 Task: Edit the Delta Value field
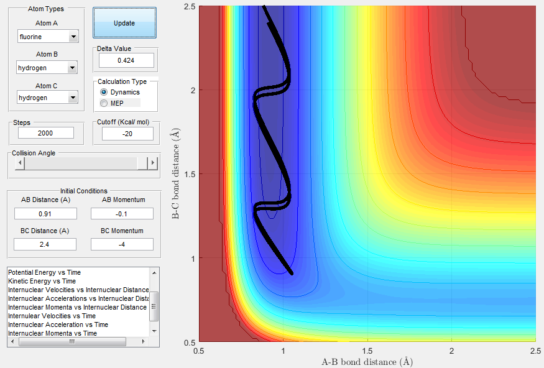point(126,60)
